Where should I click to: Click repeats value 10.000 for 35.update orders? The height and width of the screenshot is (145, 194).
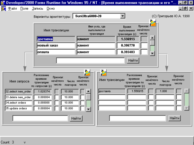(x=70, y=109)
